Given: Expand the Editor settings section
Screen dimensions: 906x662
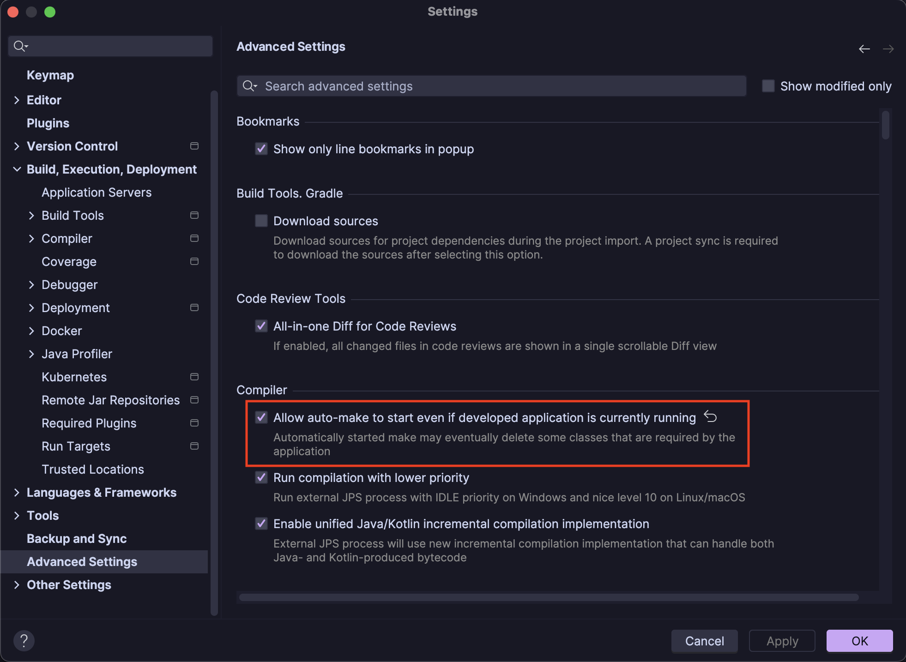Looking at the screenshot, I should pos(17,100).
